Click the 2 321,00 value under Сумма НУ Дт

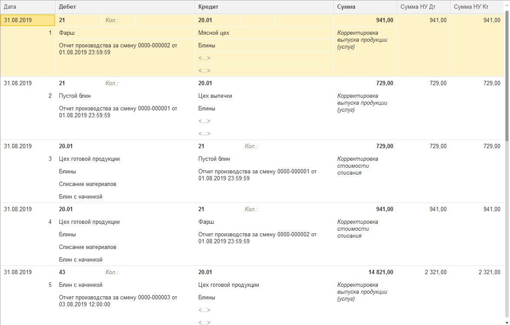click(x=435, y=272)
